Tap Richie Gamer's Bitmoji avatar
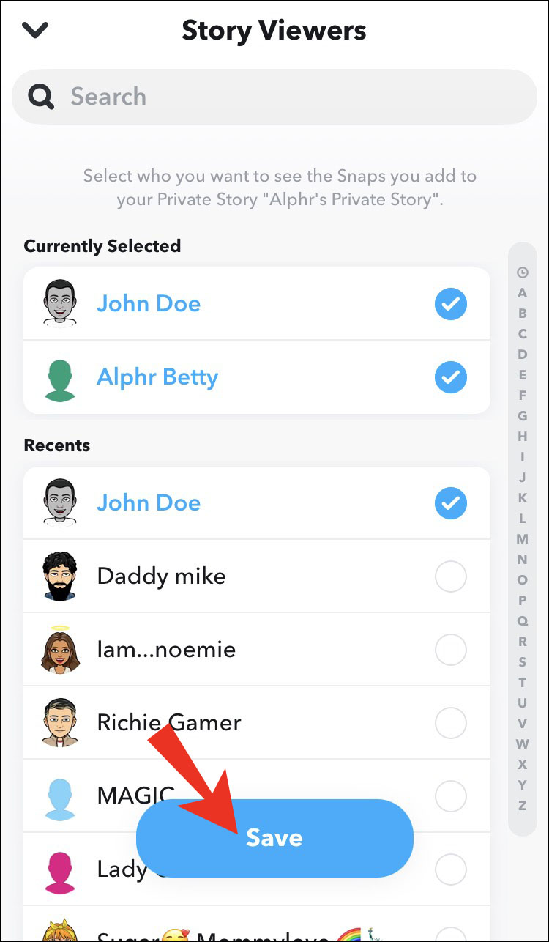This screenshot has height=942, width=549. point(59,723)
